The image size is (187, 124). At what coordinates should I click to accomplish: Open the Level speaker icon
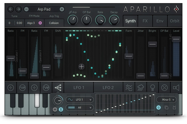tap(176, 88)
